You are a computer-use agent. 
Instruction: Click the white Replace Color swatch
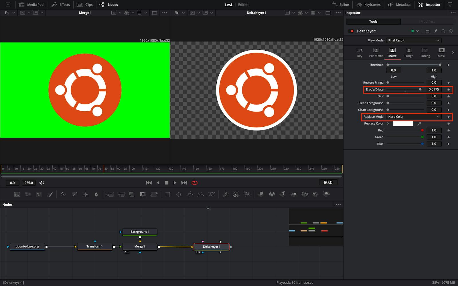403,123
